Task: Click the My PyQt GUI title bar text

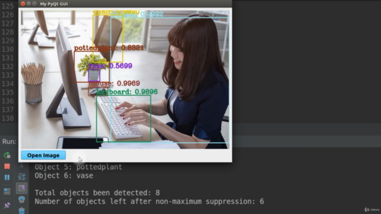Action: click(54, 4)
